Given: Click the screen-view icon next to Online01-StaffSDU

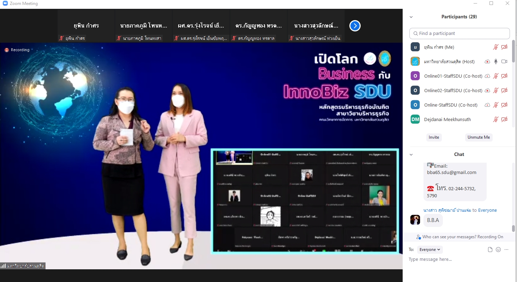Looking at the screenshot, I should point(487,76).
